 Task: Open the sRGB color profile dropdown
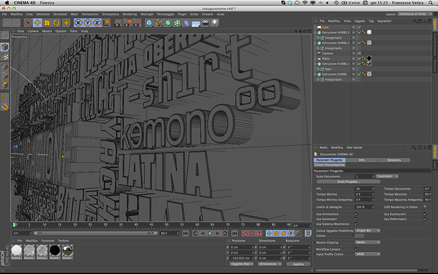pyautogui.click(x=368, y=254)
